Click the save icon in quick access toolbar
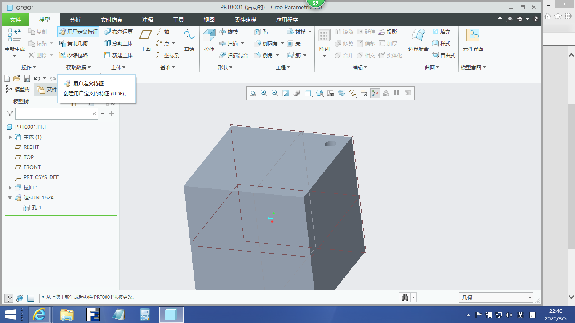The width and height of the screenshot is (575, 323). tap(27, 78)
